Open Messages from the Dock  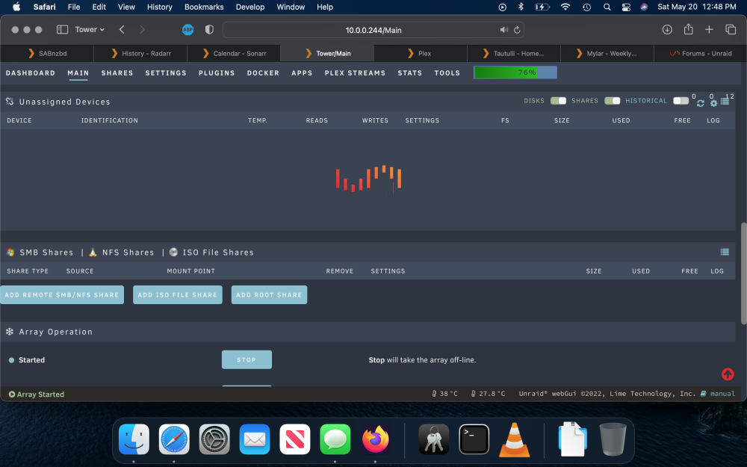(x=335, y=439)
